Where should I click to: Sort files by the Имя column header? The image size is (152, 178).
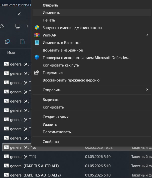point(11,53)
